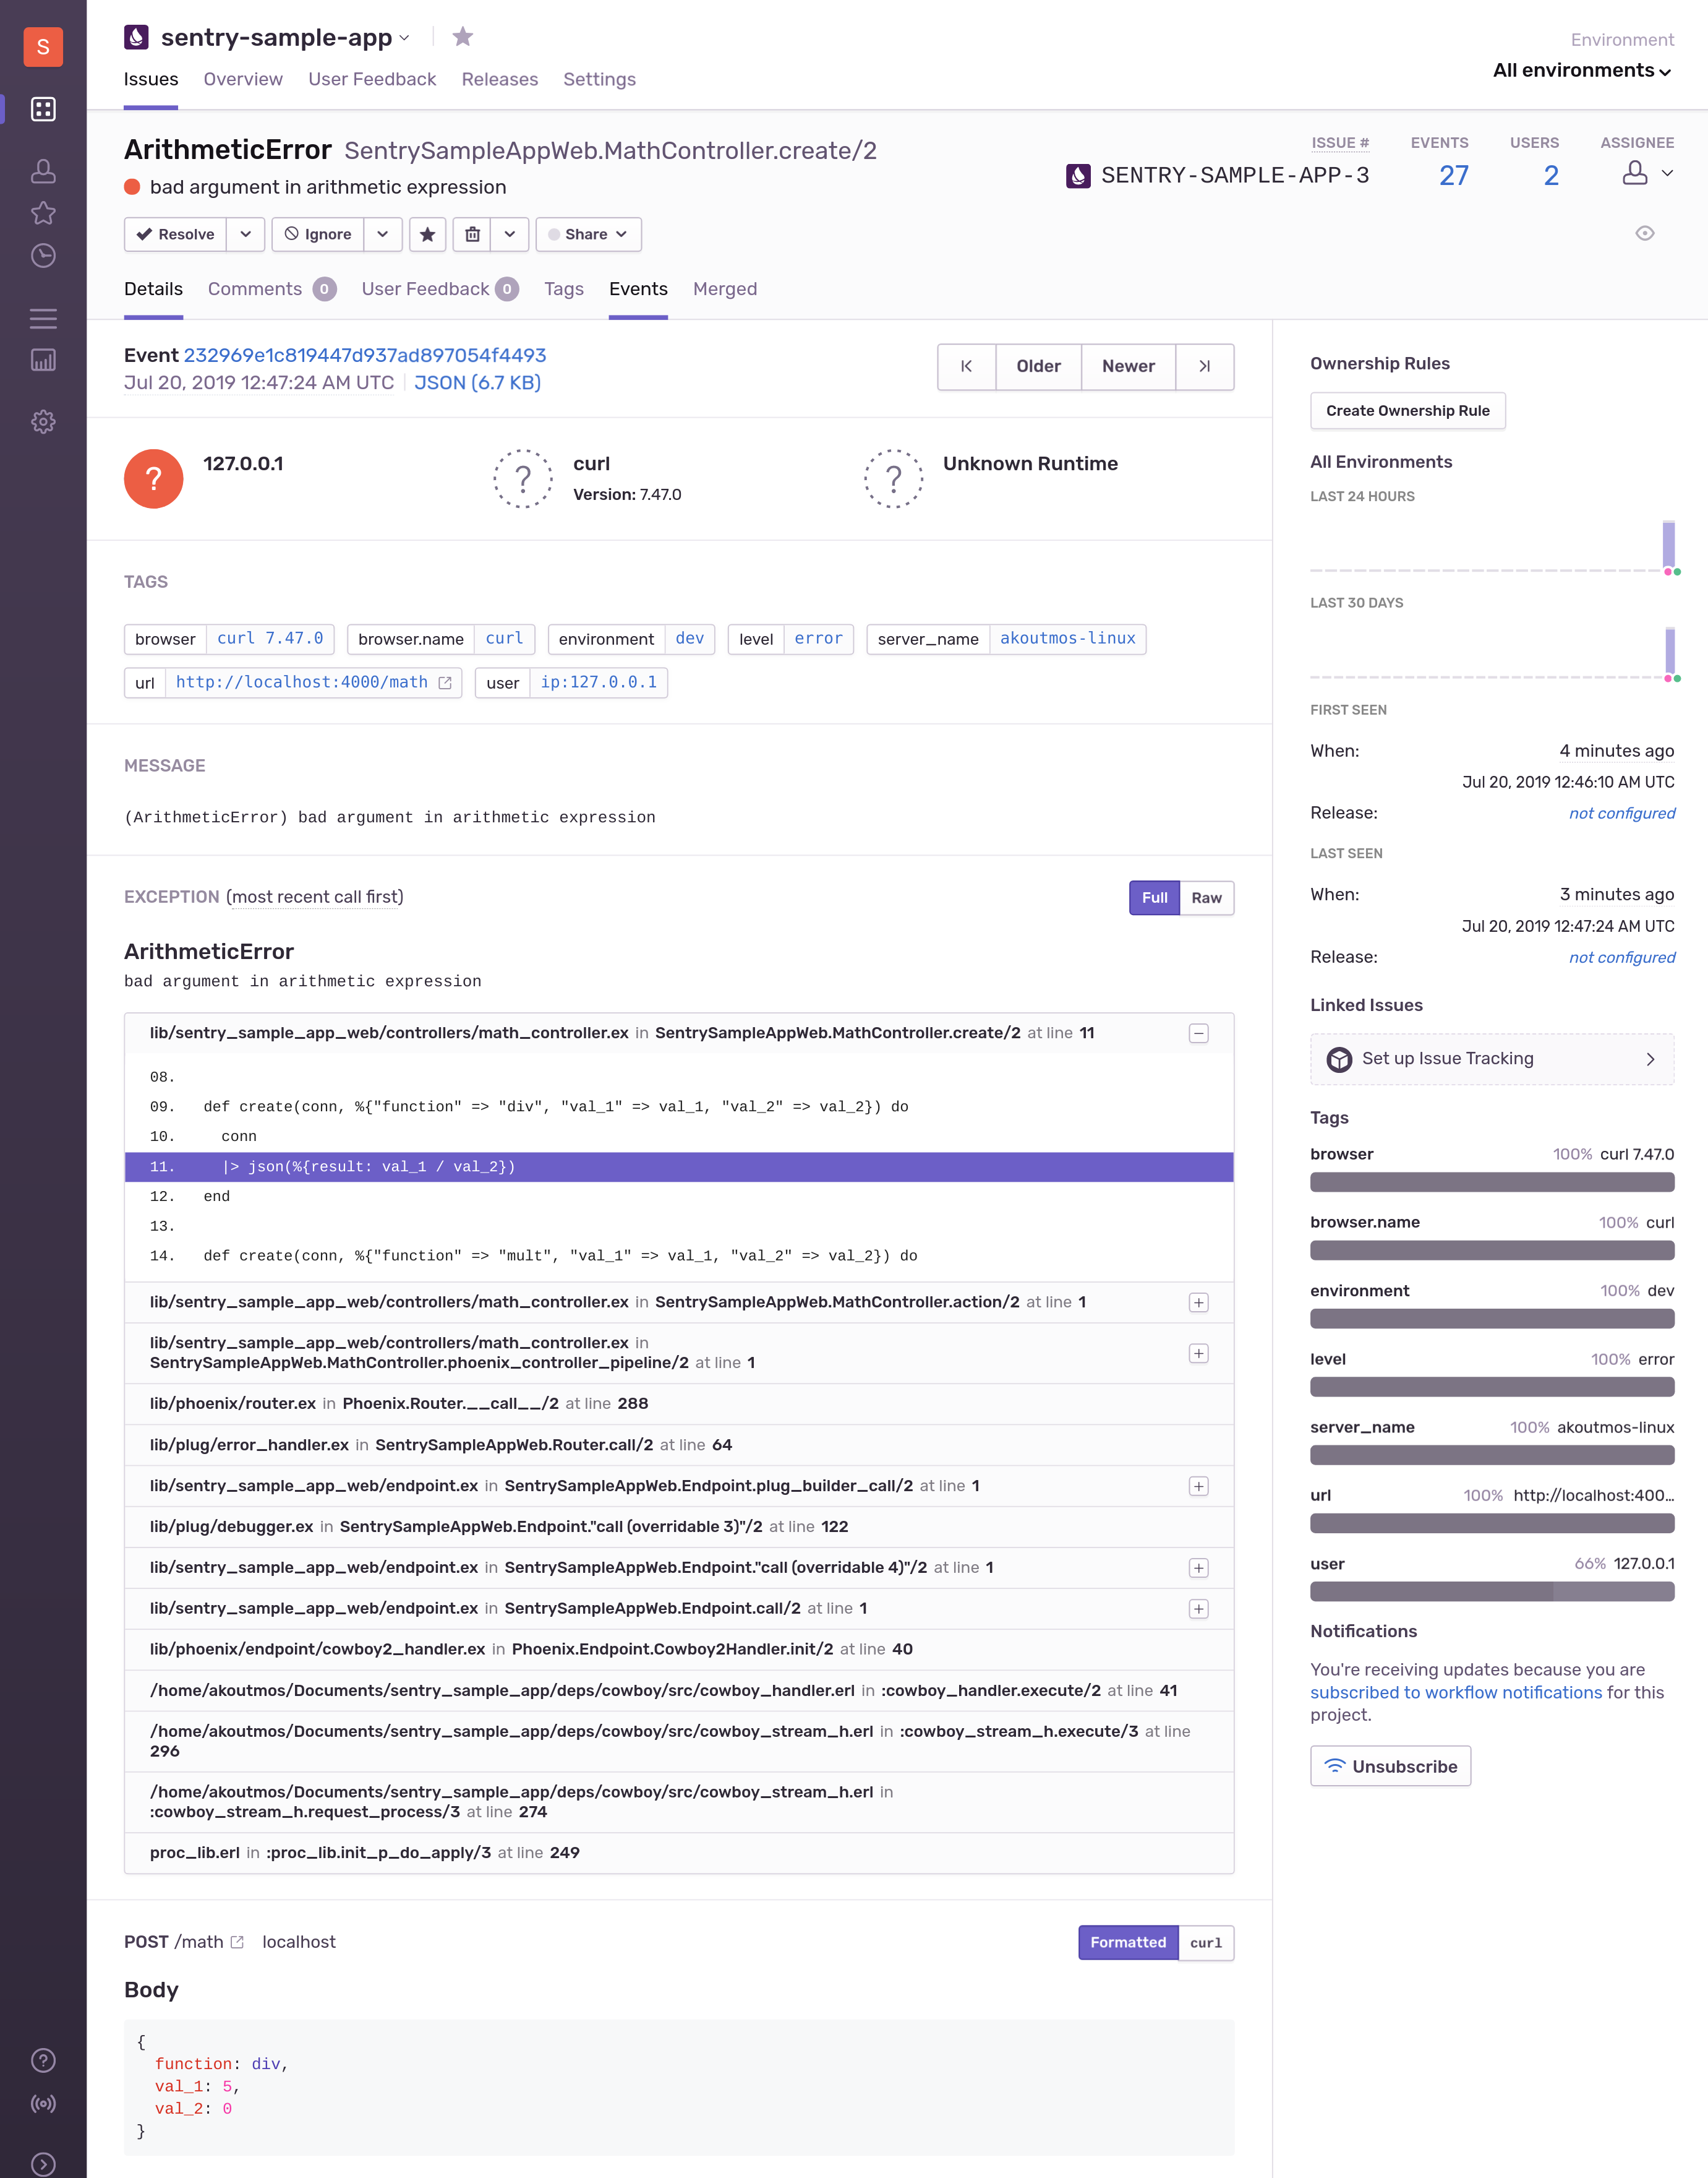Open the project Settings tab
Screen dimensions: 1708x2178
599,79
